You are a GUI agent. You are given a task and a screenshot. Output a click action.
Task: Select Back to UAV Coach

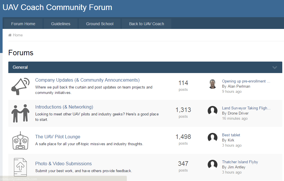tap(147, 24)
